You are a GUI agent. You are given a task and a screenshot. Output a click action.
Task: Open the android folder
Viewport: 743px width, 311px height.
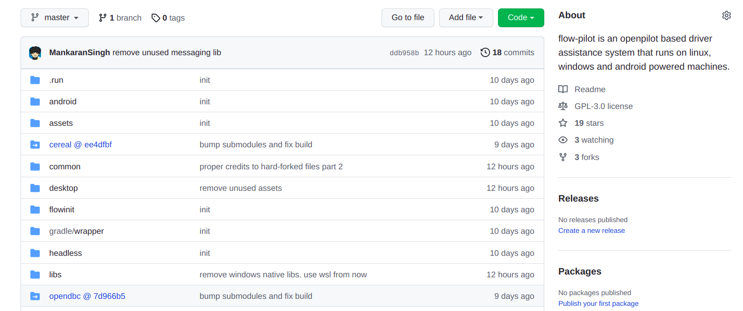63,101
